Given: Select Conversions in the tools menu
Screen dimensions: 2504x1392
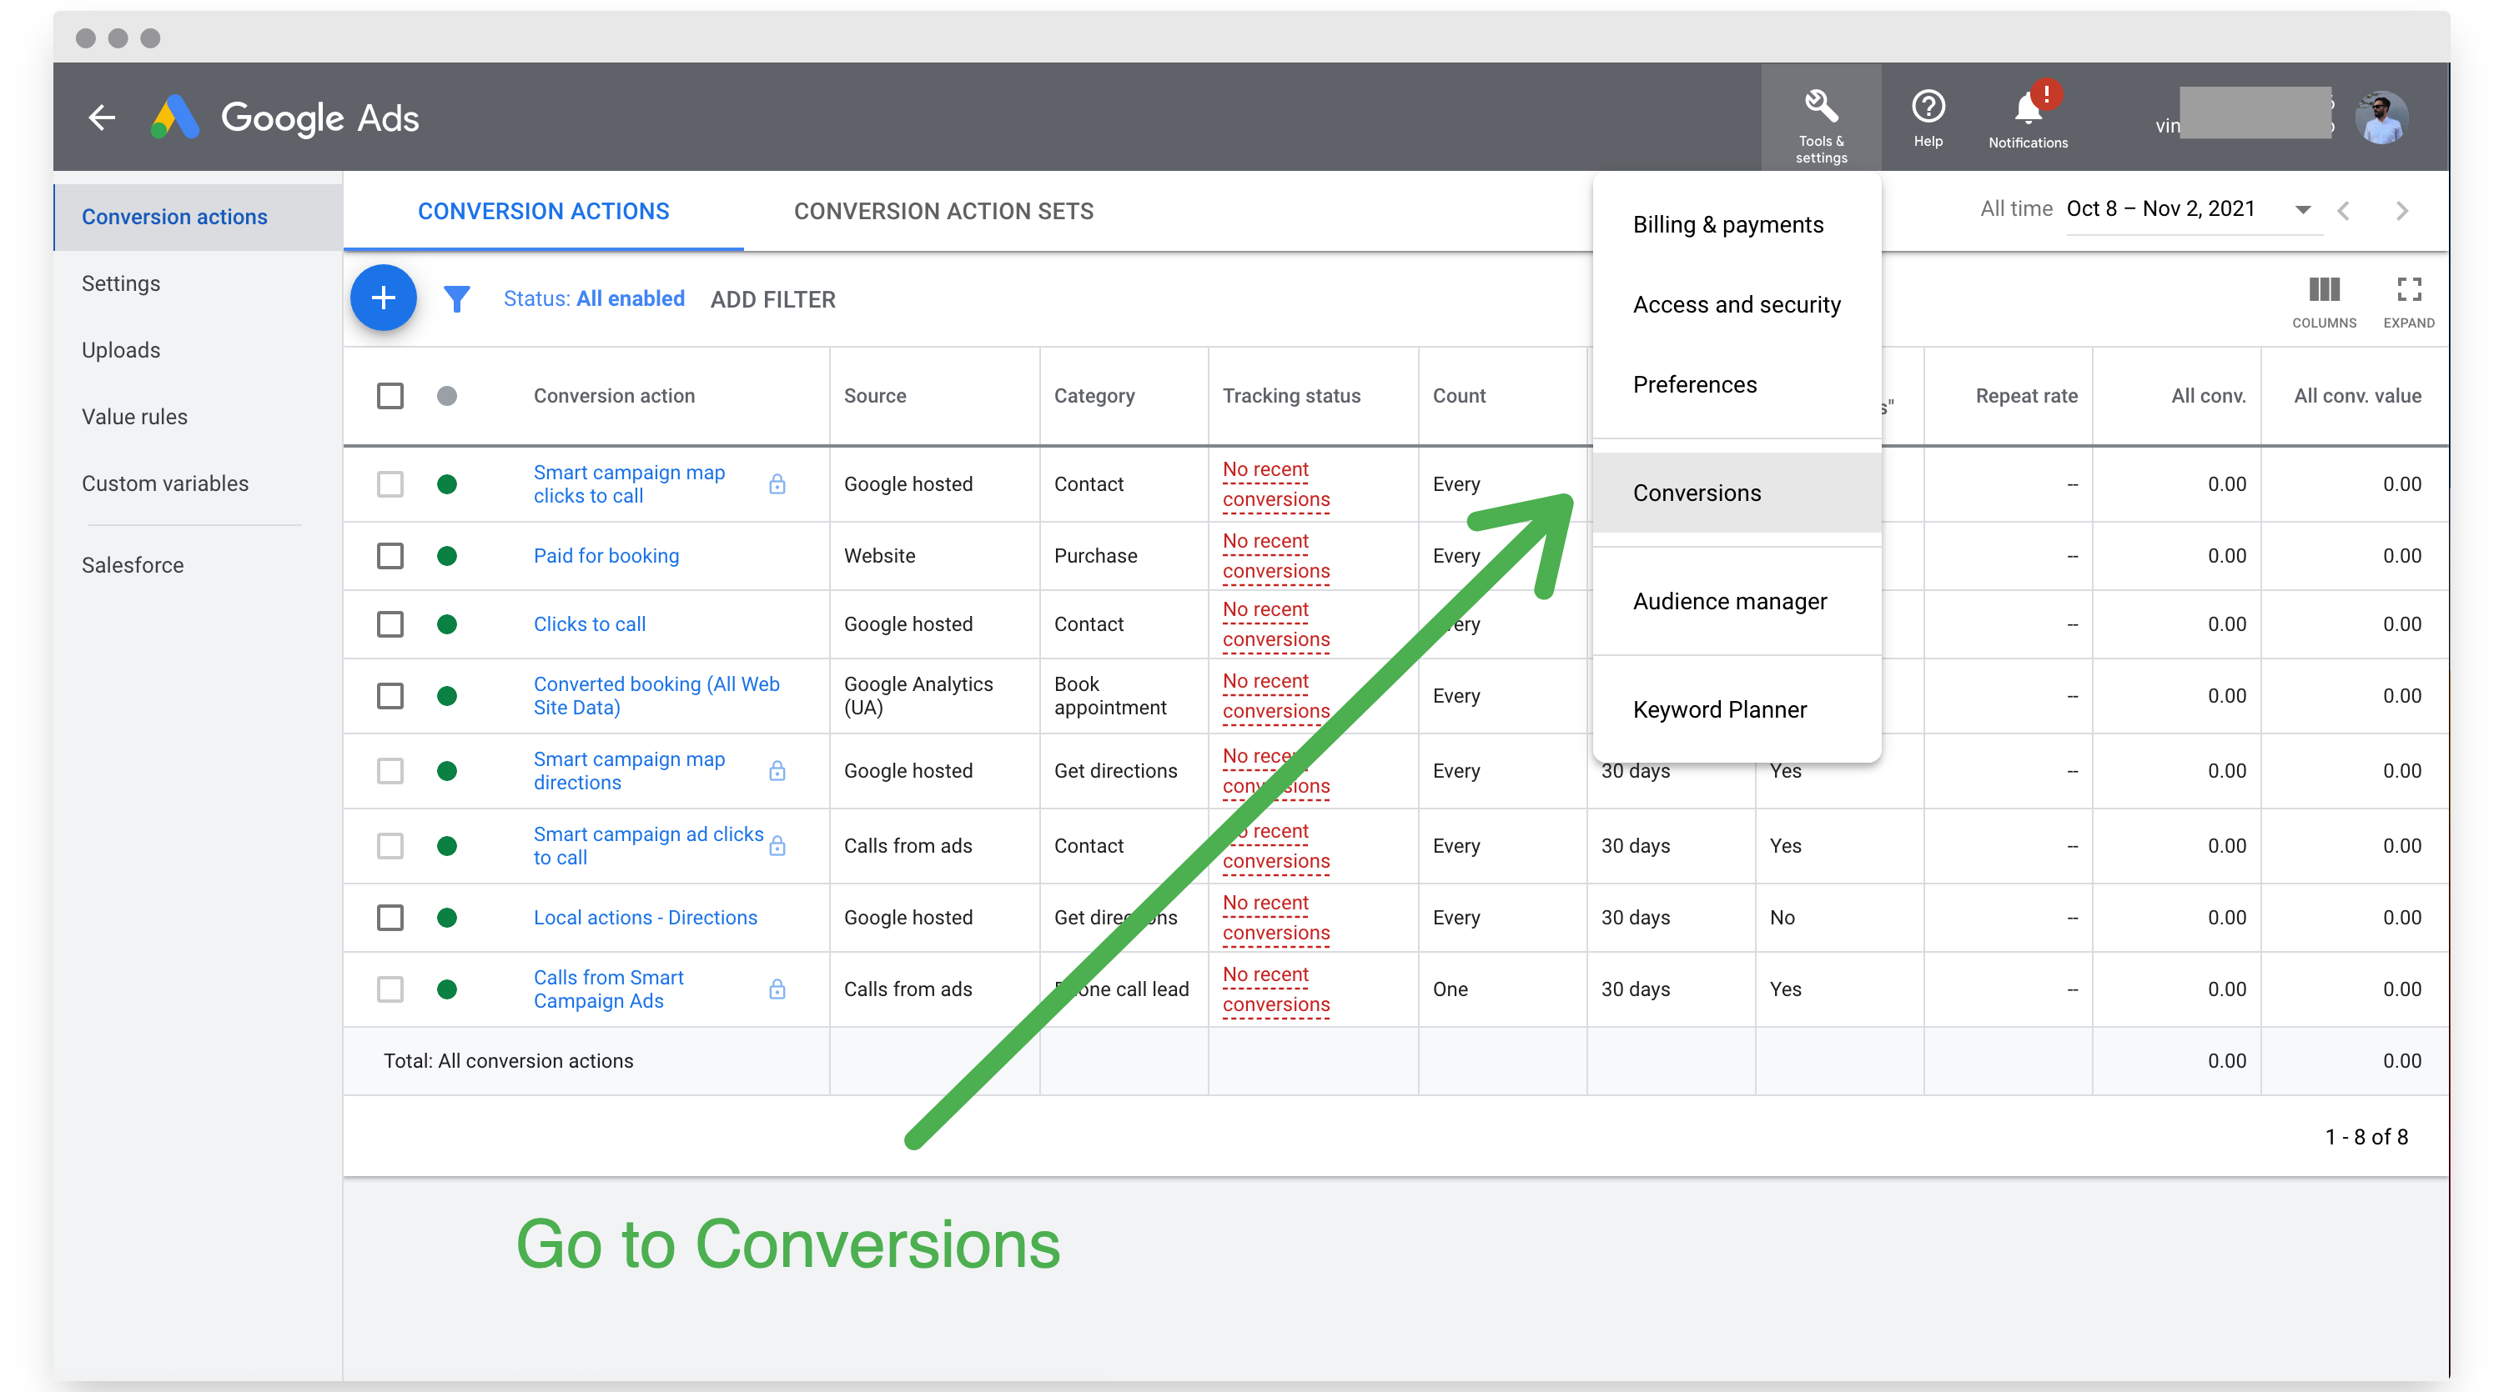Looking at the screenshot, I should tap(1736, 493).
